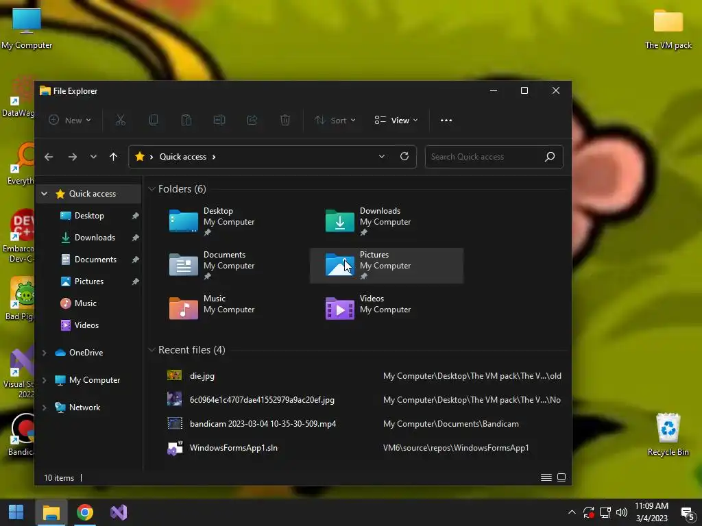Expand My Computer tree node
This screenshot has height=526, width=702.
[45, 380]
